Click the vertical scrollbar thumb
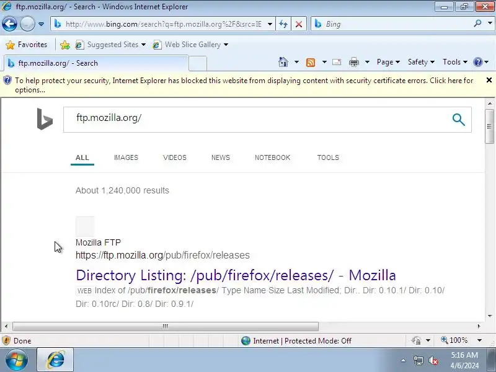 [489, 126]
